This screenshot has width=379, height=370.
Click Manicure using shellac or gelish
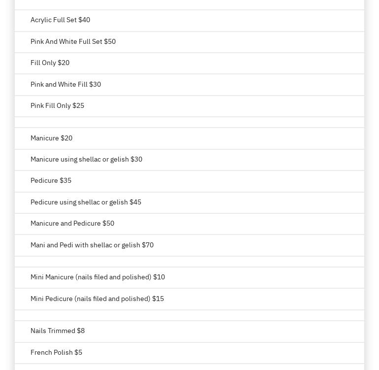86,160
